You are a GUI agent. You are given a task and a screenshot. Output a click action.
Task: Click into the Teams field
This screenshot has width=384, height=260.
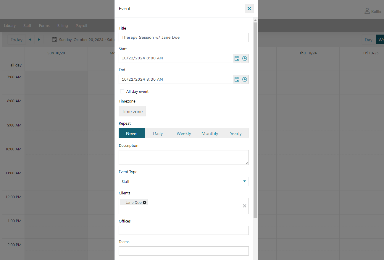184,251
